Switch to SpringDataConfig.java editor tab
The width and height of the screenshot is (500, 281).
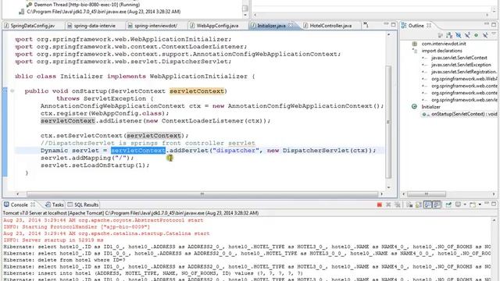pyautogui.click(x=33, y=26)
